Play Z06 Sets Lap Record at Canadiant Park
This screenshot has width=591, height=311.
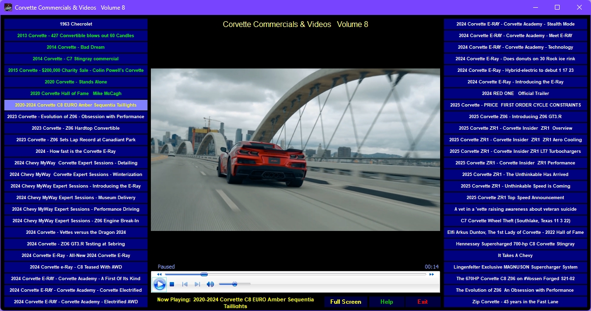point(76,140)
